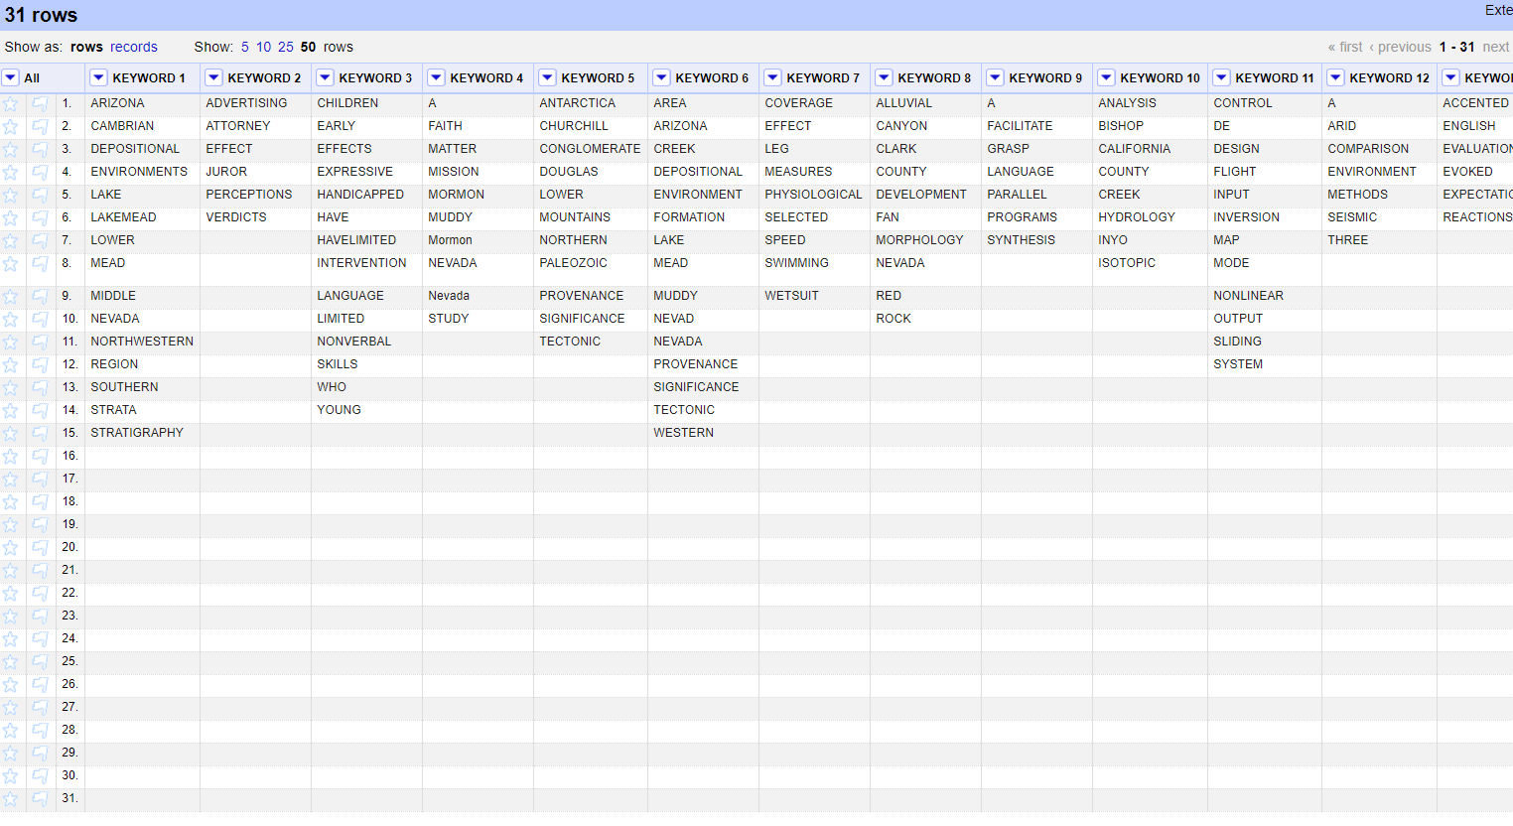Star row 7 with LOWER
This screenshot has height=826, width=1513.
click(10, 240)
